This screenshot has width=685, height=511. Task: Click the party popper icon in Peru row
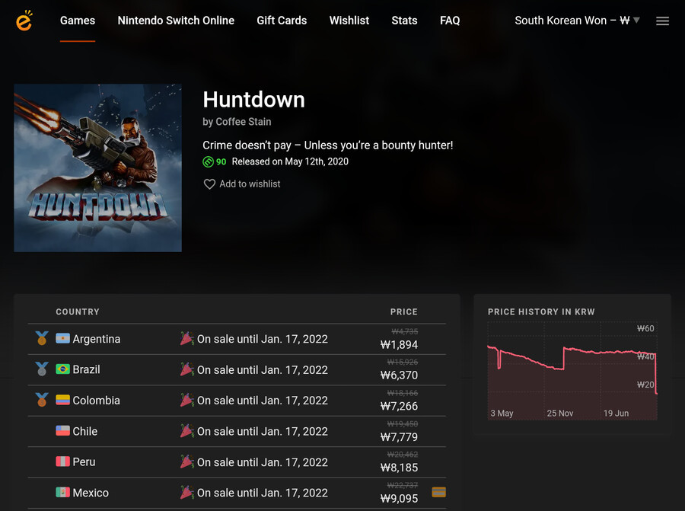coord(187,461)
